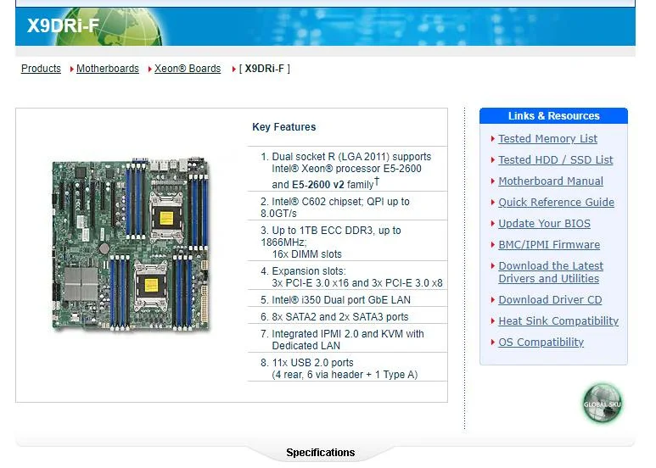This screenshot has height=468, width=656.
Task: Open the Quick Reference Guide link
Action: 556,203
